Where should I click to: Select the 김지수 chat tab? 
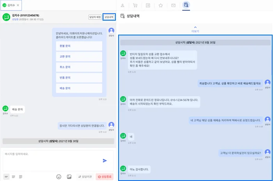(x=11, y=5)
